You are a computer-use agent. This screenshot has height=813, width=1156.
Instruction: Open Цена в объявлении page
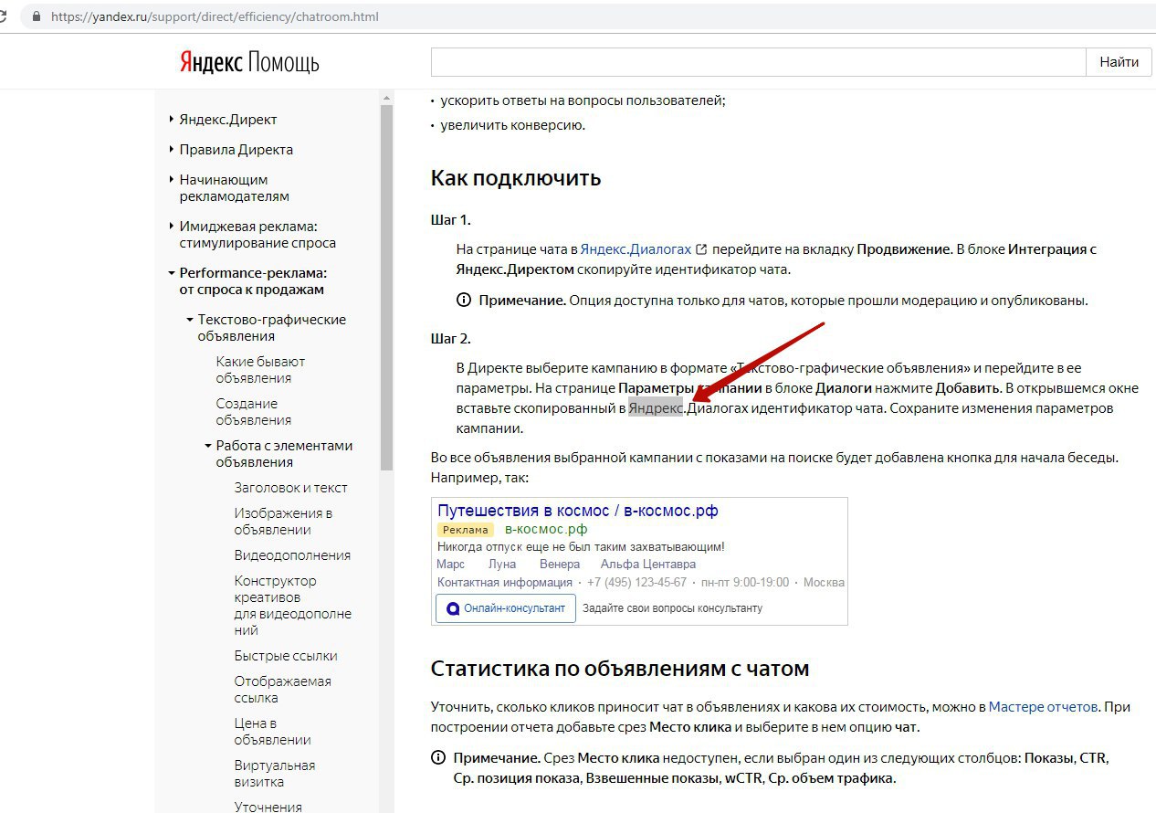point(272,732)
